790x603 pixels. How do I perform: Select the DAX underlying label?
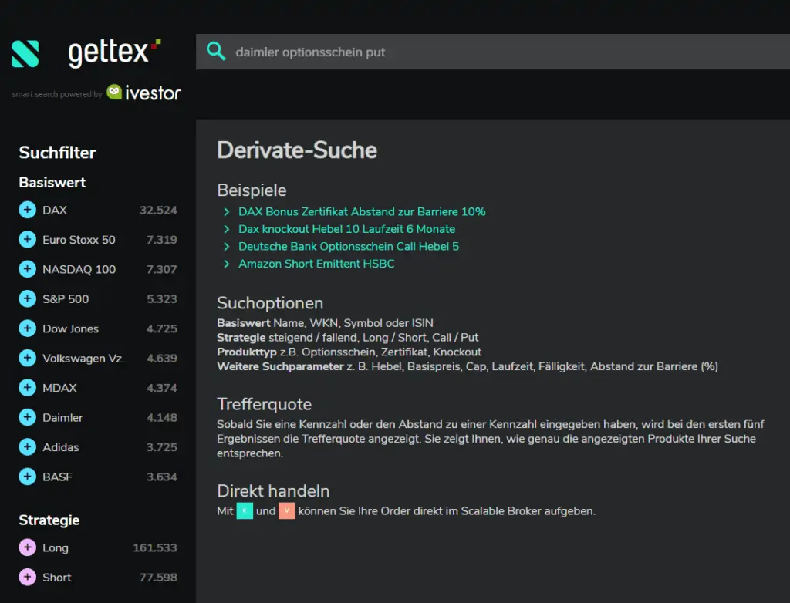[55, 210]
